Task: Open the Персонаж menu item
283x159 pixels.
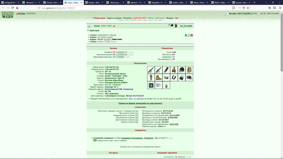Action: coord(100,18)
